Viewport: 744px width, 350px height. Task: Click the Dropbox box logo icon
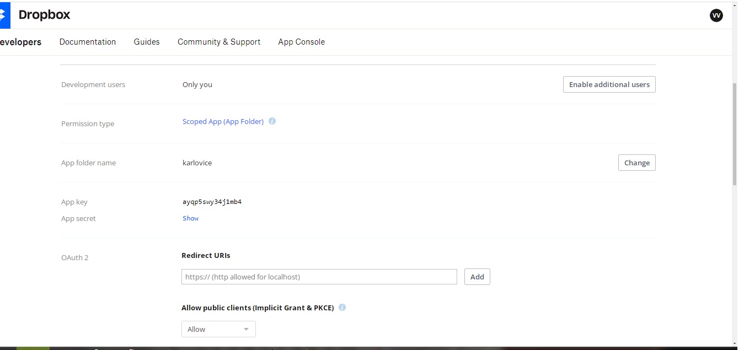tap(4, 15)
